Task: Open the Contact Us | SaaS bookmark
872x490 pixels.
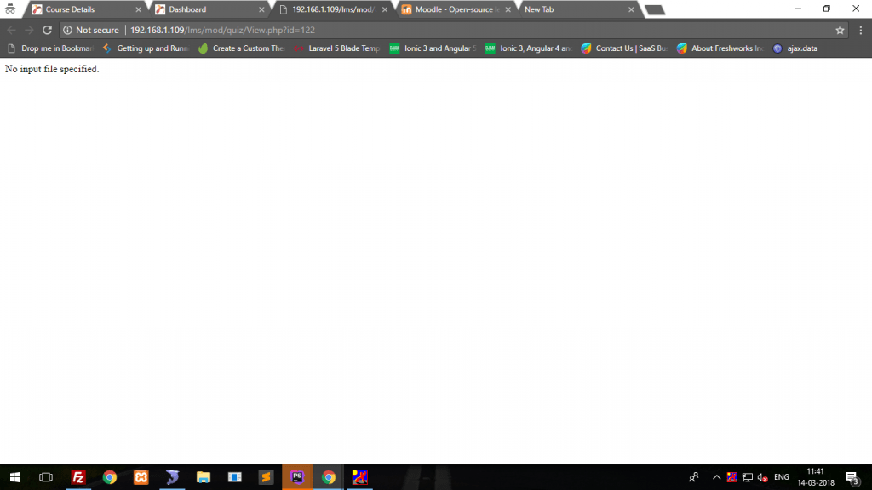Action: [624, 48]
